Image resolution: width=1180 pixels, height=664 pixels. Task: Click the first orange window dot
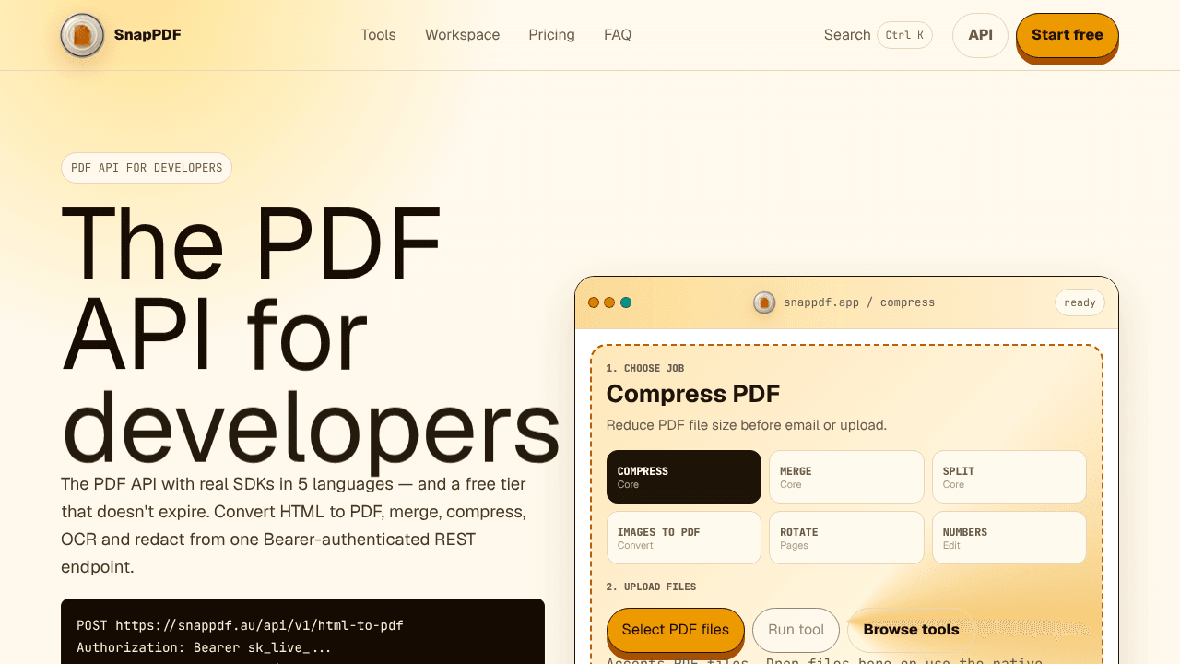[594, 302]
